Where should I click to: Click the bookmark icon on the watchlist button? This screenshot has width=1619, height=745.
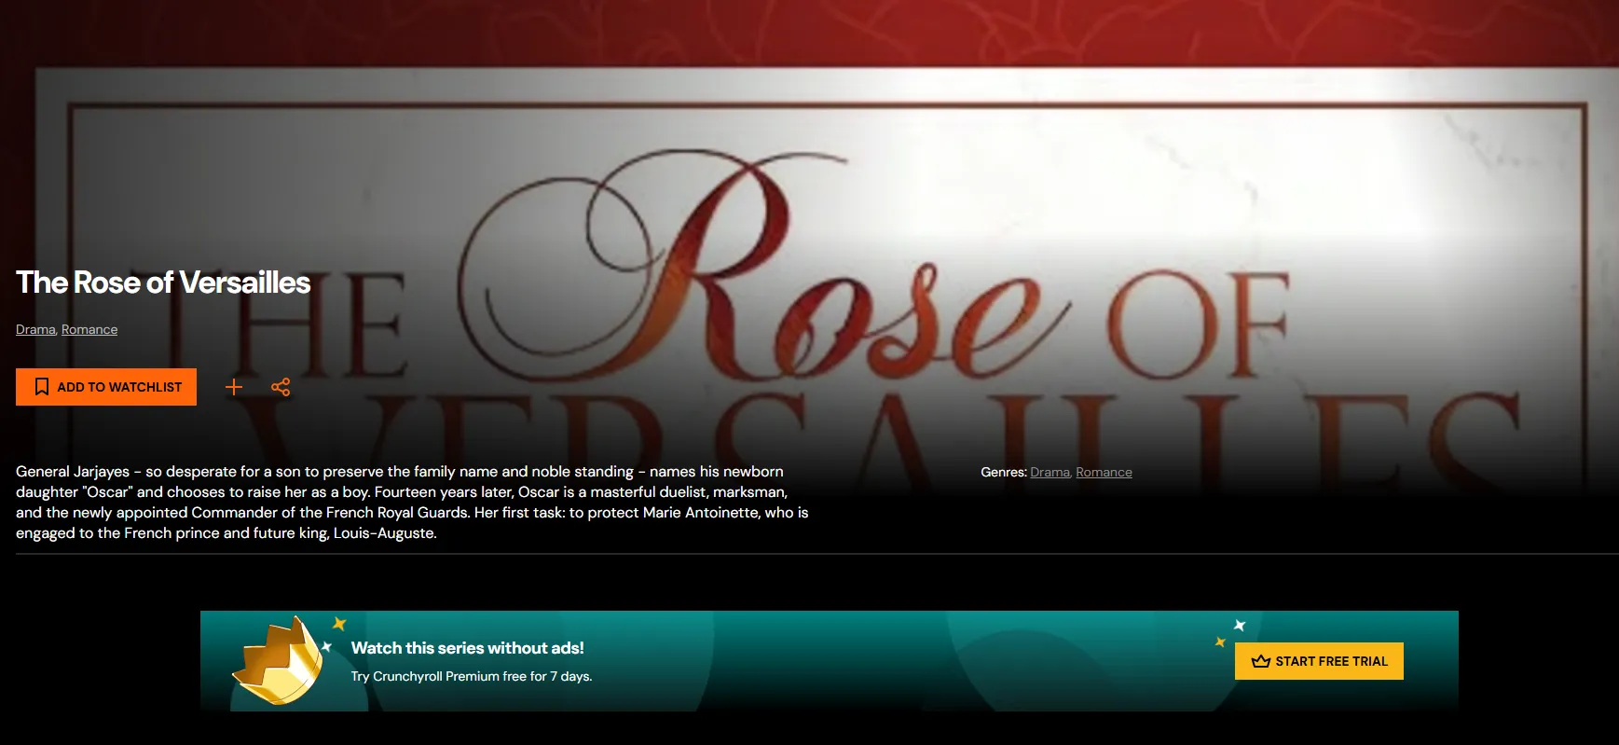(42, 387)
